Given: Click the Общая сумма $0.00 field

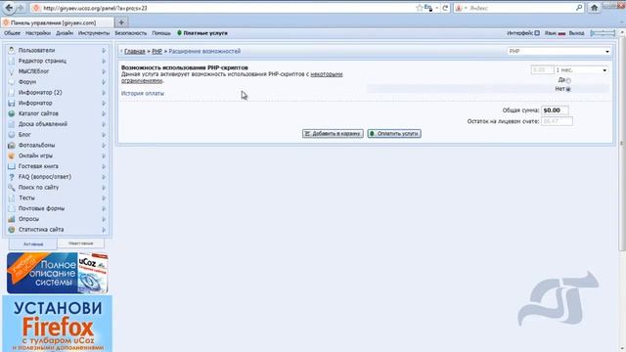Looking at the screenshot, I should click(x=555, y=110).
